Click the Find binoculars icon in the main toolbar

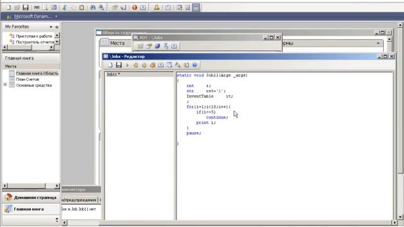tap(93, 8)
